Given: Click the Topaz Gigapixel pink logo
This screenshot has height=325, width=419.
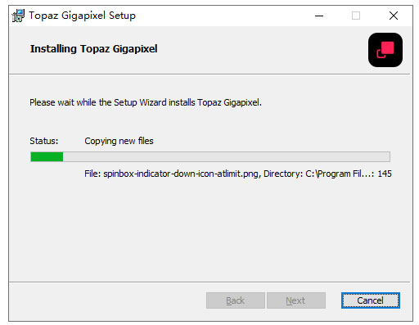Looking at the screenshot, I should pyautogui.click(x=385, y=50).
